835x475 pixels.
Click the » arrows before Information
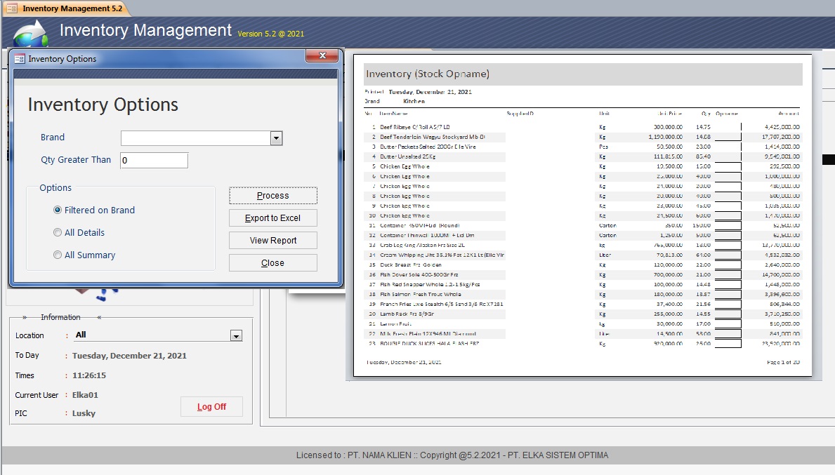(25, 317)
